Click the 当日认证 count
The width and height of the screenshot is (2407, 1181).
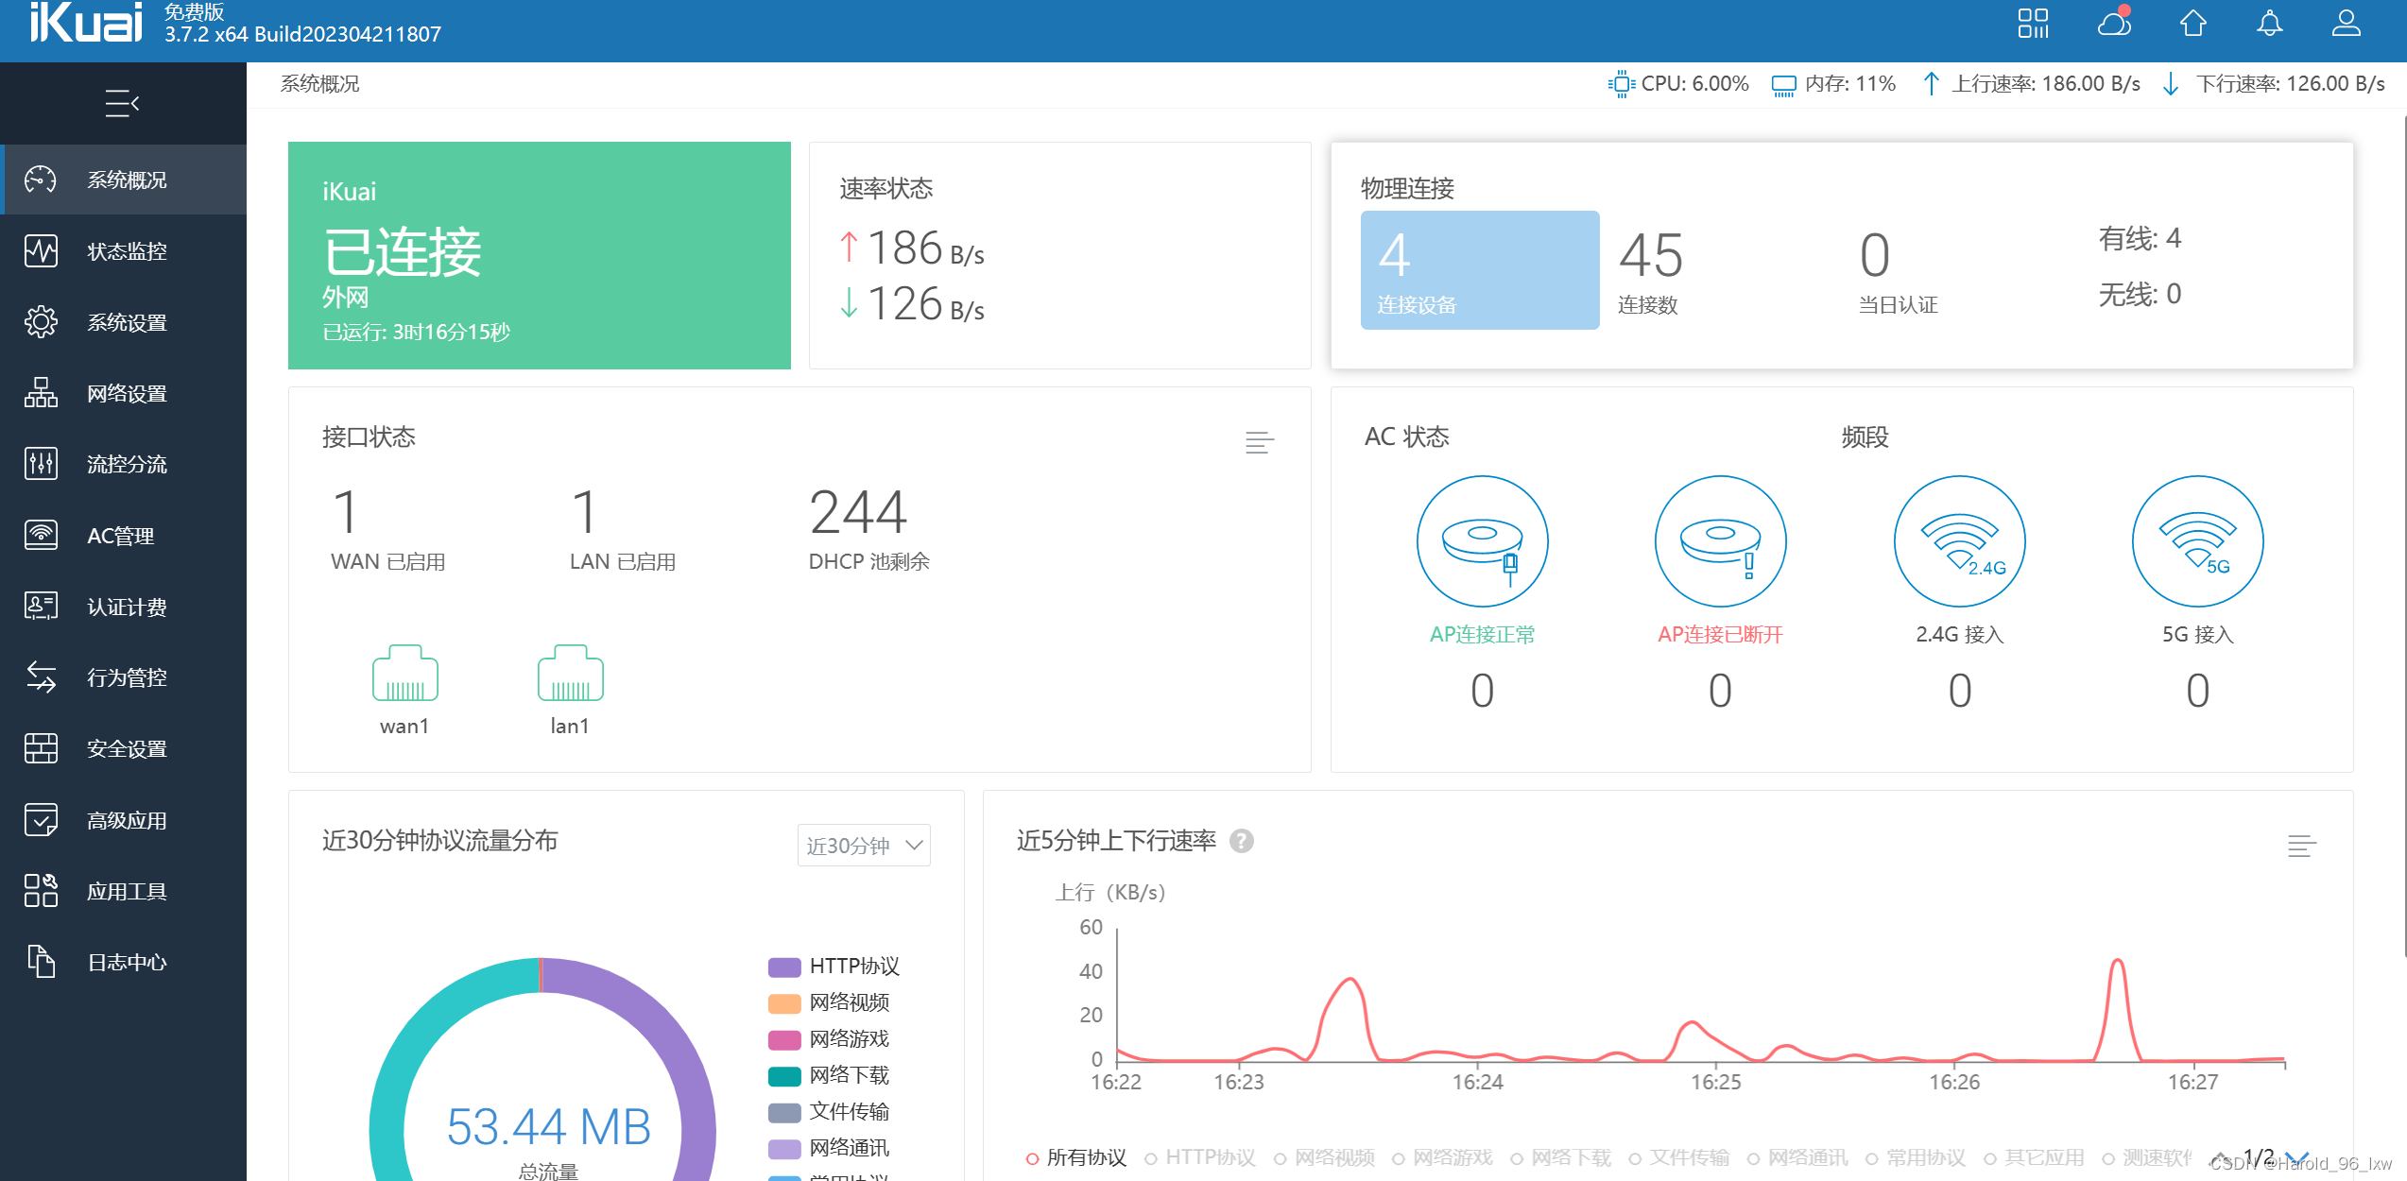coord(1875,255)
